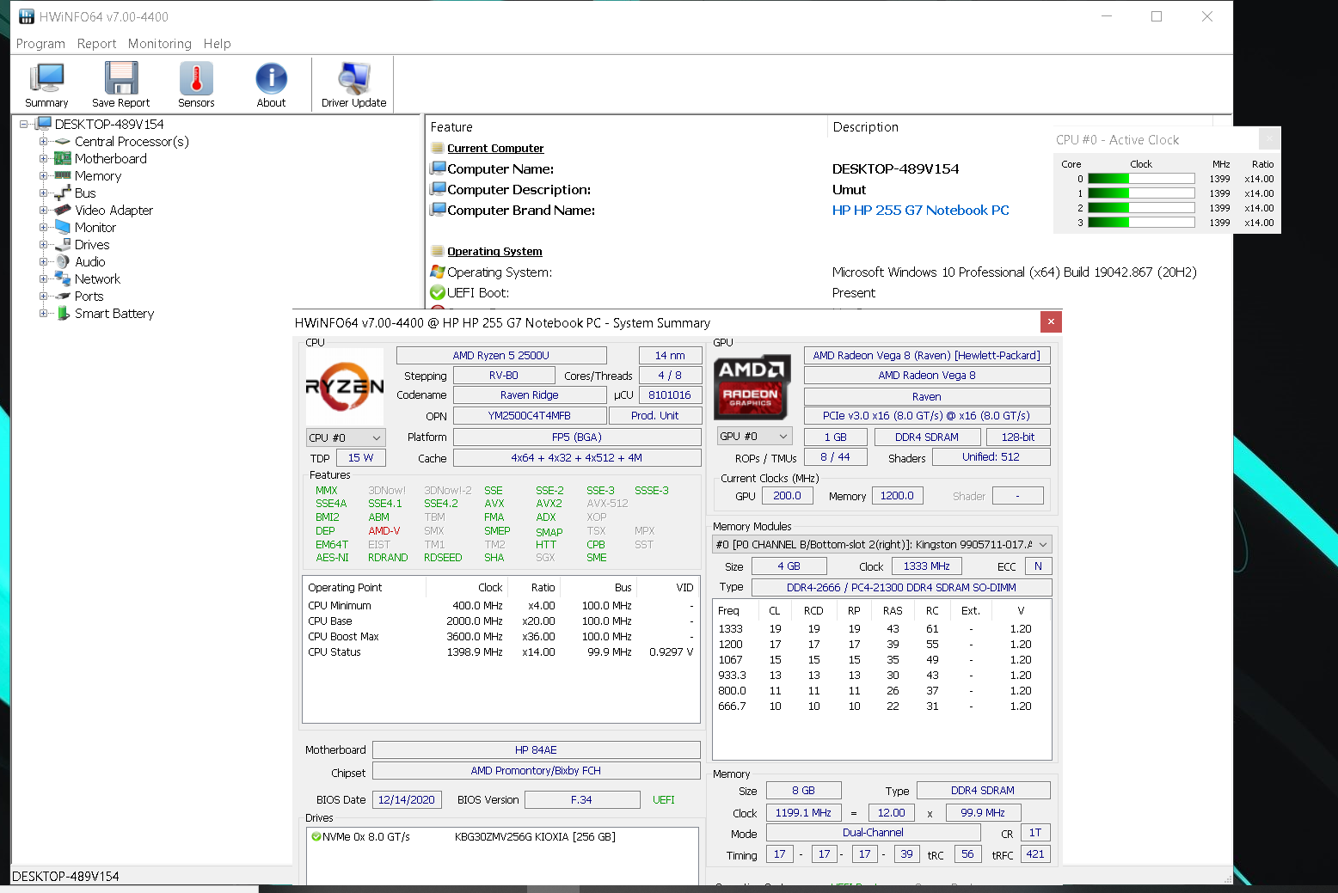Click the Core 1 clock bar

[1141, 193]
